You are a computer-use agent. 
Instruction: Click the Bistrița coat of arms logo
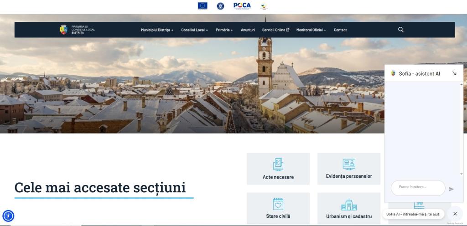coord(63,30)
